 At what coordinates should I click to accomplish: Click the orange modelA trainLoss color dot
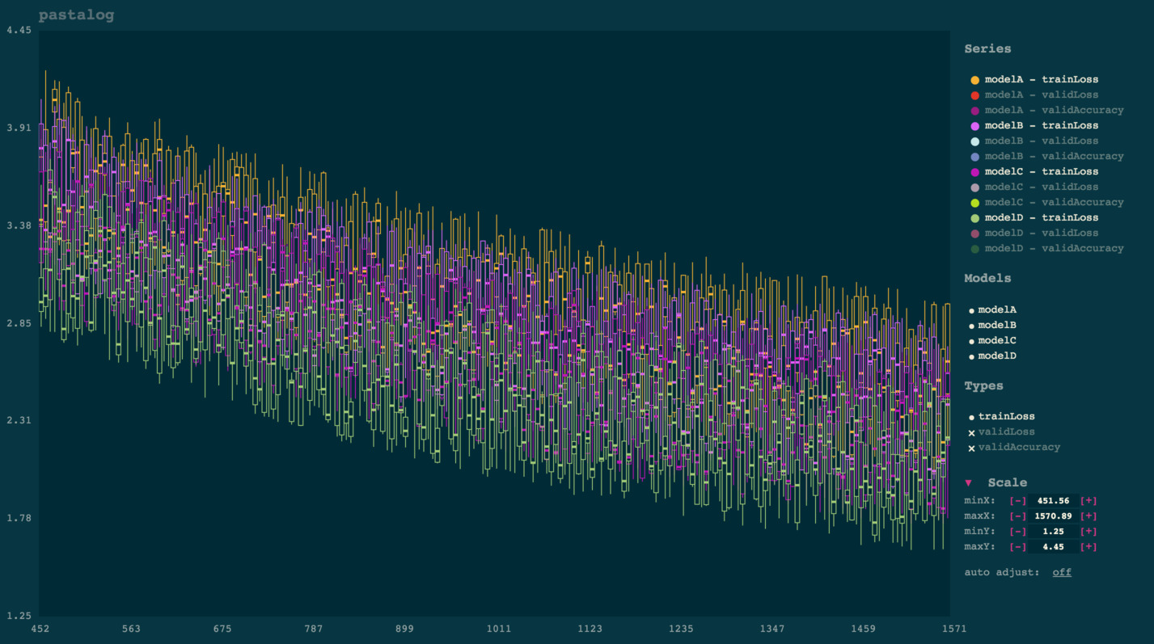pyautogui.click(x=974, y=80)
